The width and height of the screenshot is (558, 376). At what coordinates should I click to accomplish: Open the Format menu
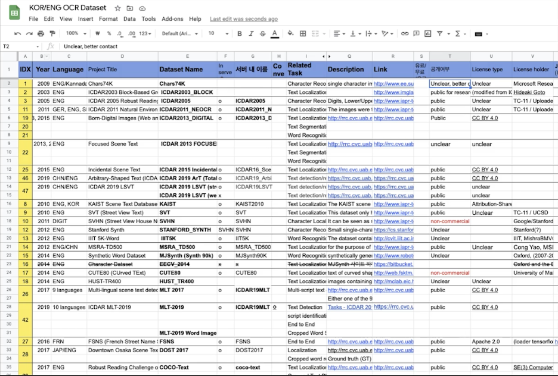tap(108, 19)
